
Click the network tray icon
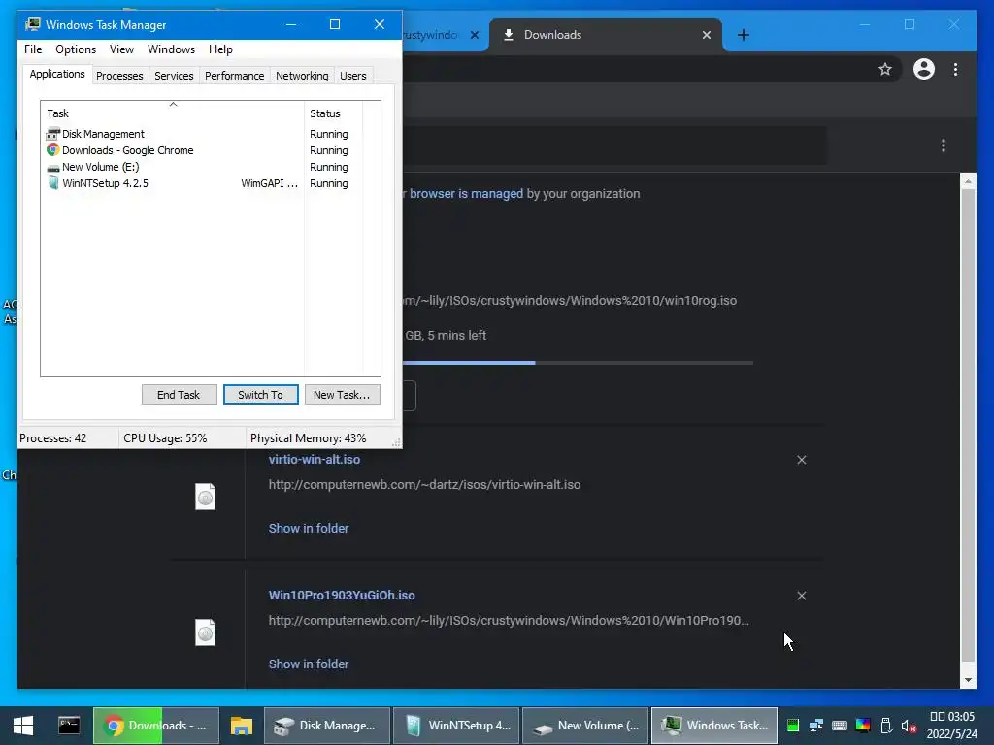pyautogui.click(x=815, y=726)
